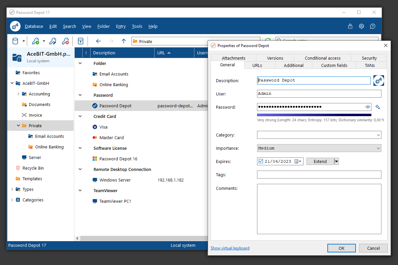Image resolution: width=398 pixels, height=265 pixels.
Task: Switch to the Attachments tab
Action: [x=234, y=58]
